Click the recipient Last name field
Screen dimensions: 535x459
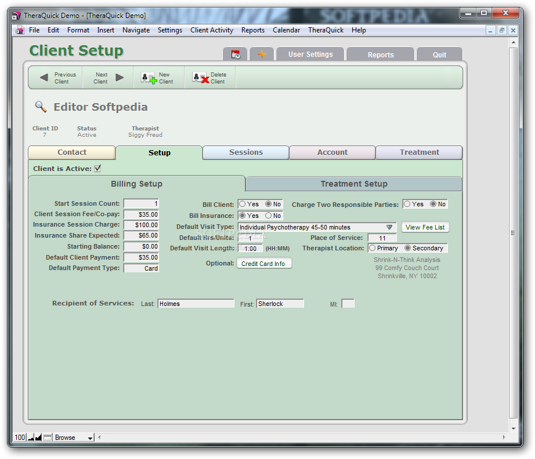(x=196, y=304)
